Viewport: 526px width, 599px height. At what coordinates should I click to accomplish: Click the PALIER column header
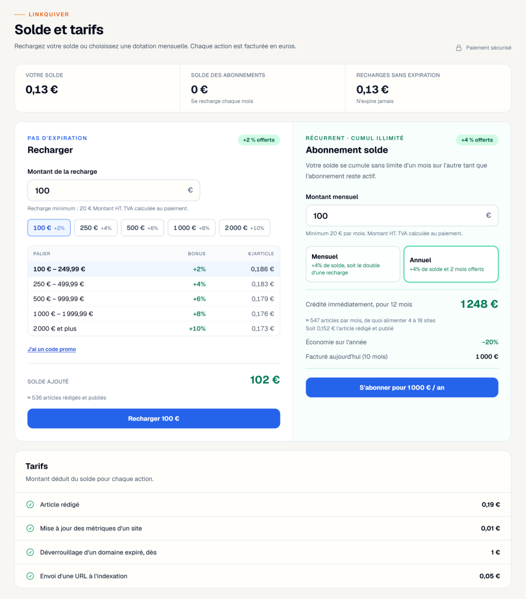[x=41, y=254]
